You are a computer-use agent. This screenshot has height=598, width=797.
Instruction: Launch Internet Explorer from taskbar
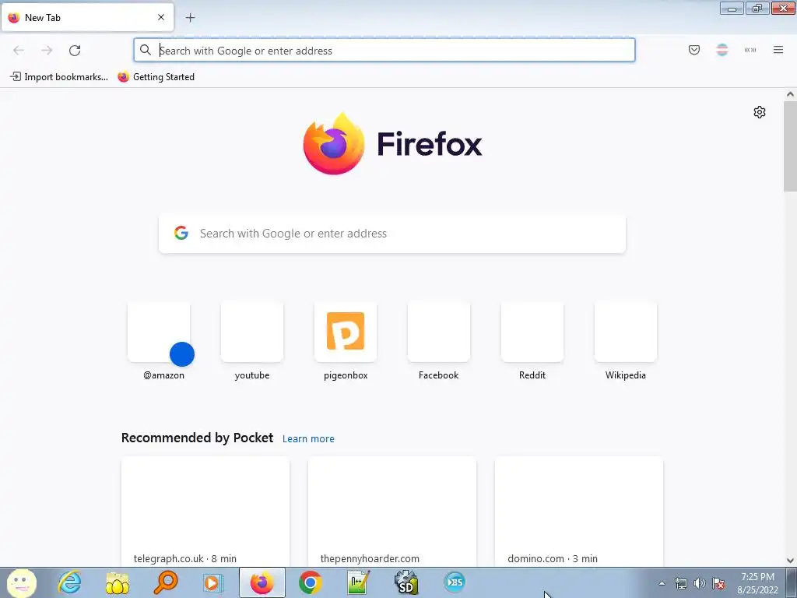click(x=69, y=582)
